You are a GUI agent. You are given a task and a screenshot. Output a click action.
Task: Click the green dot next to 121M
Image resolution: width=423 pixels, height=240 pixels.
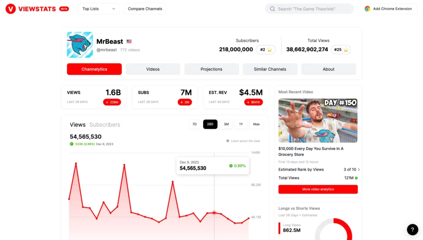(x=356, y=178)
